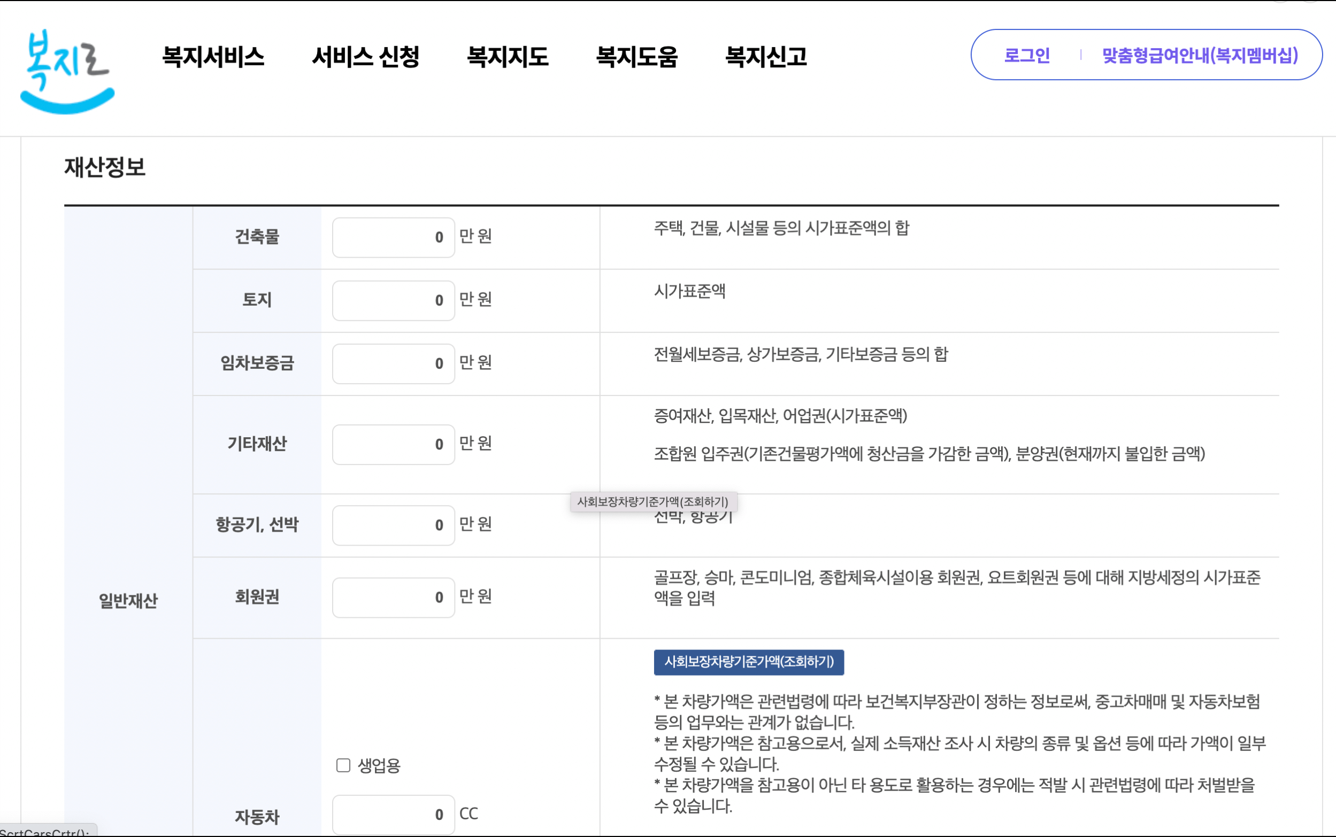Open 맞춤형급여안내(복지멤버십) link
Screen dimensions: 1336x837
coord(1200,56)
